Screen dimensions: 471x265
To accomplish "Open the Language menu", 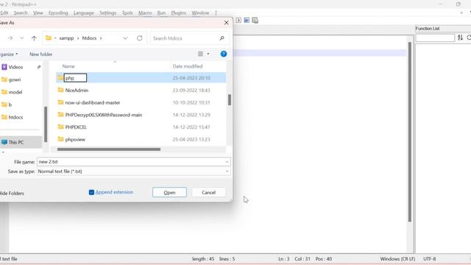I will pyautogui.click(x=84, y=13).
